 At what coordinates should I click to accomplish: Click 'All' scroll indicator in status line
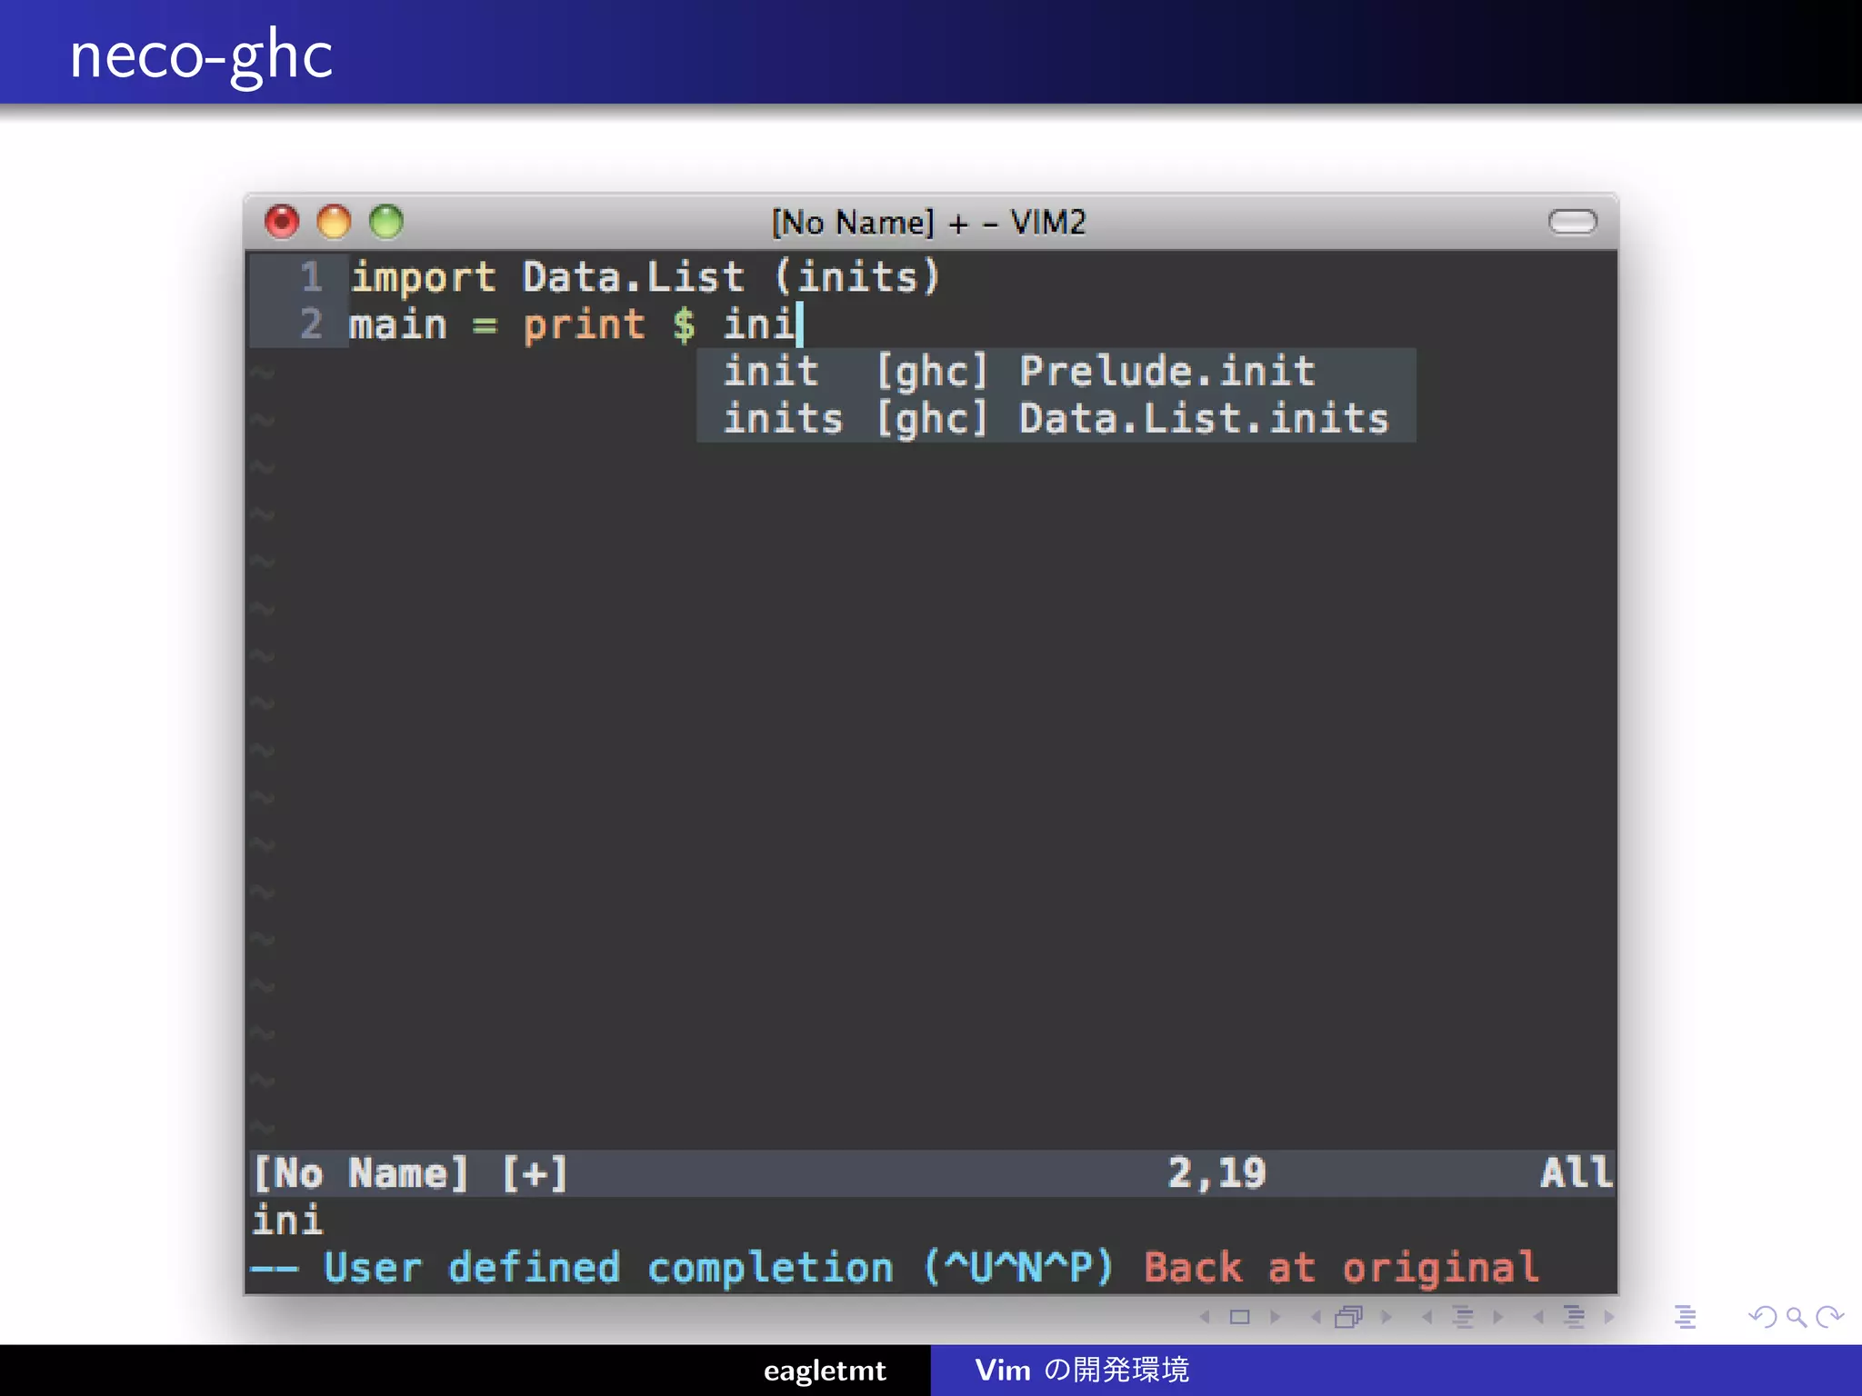pos(1577,1172)
